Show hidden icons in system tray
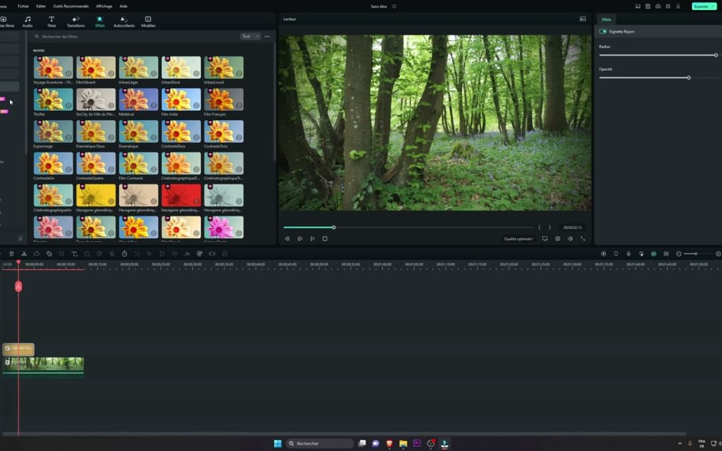 tap(680, 443)
